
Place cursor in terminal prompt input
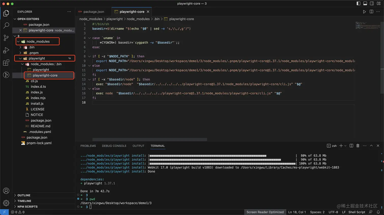(90, 207)
